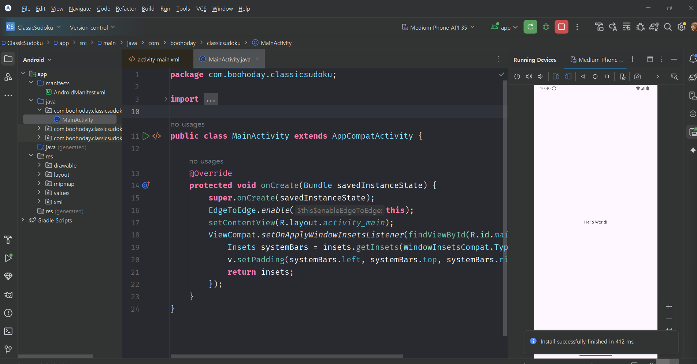Image resolution: width=697 pixels, height=364 pixels.
Task: Tap emulator Overview square button
Action: [x=607, y=76]
